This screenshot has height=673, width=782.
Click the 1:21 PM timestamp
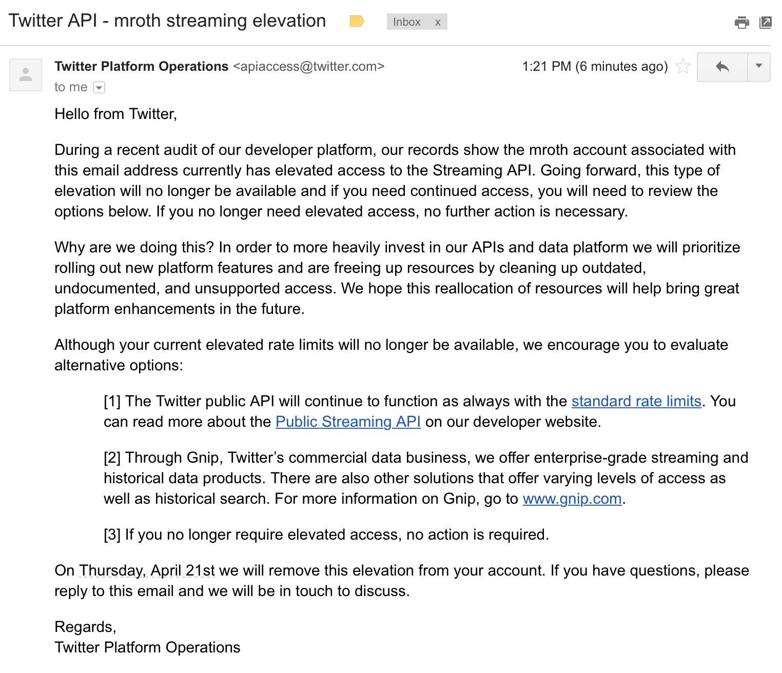coord(595,67)
